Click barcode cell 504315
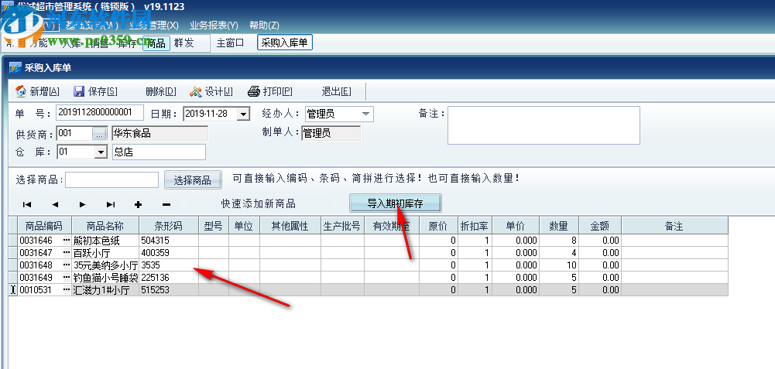 click(169, 241)
